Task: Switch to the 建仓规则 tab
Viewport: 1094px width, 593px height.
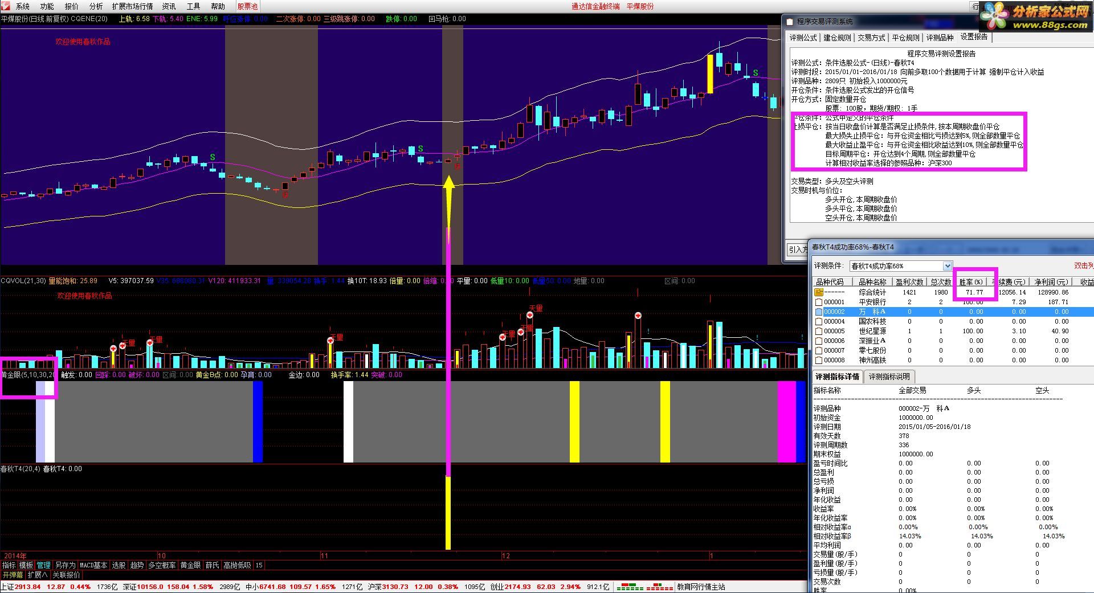Action: pyautogui.click(x=837, y=38)
